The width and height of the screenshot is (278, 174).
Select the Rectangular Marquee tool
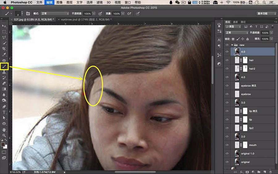4,32
